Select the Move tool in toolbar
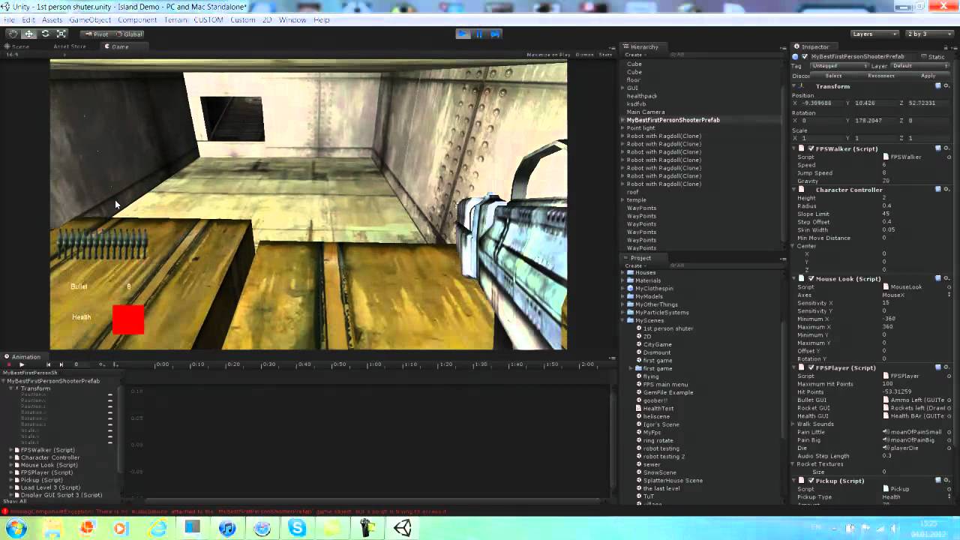960x540 pixels. 29,34
